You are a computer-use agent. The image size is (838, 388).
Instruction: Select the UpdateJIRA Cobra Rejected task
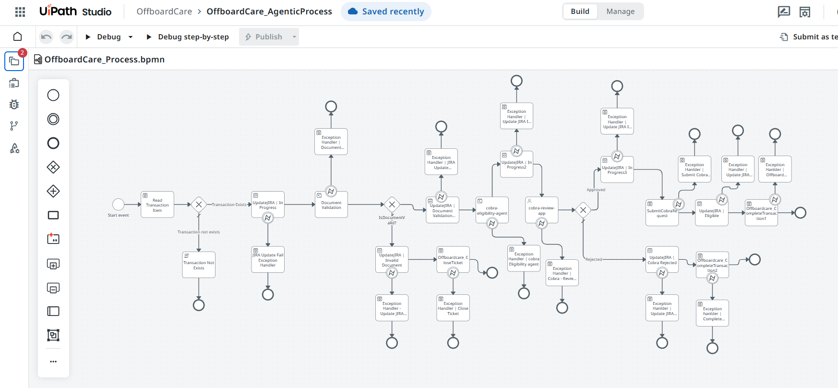pyautogui.click(x=662, y=260)
